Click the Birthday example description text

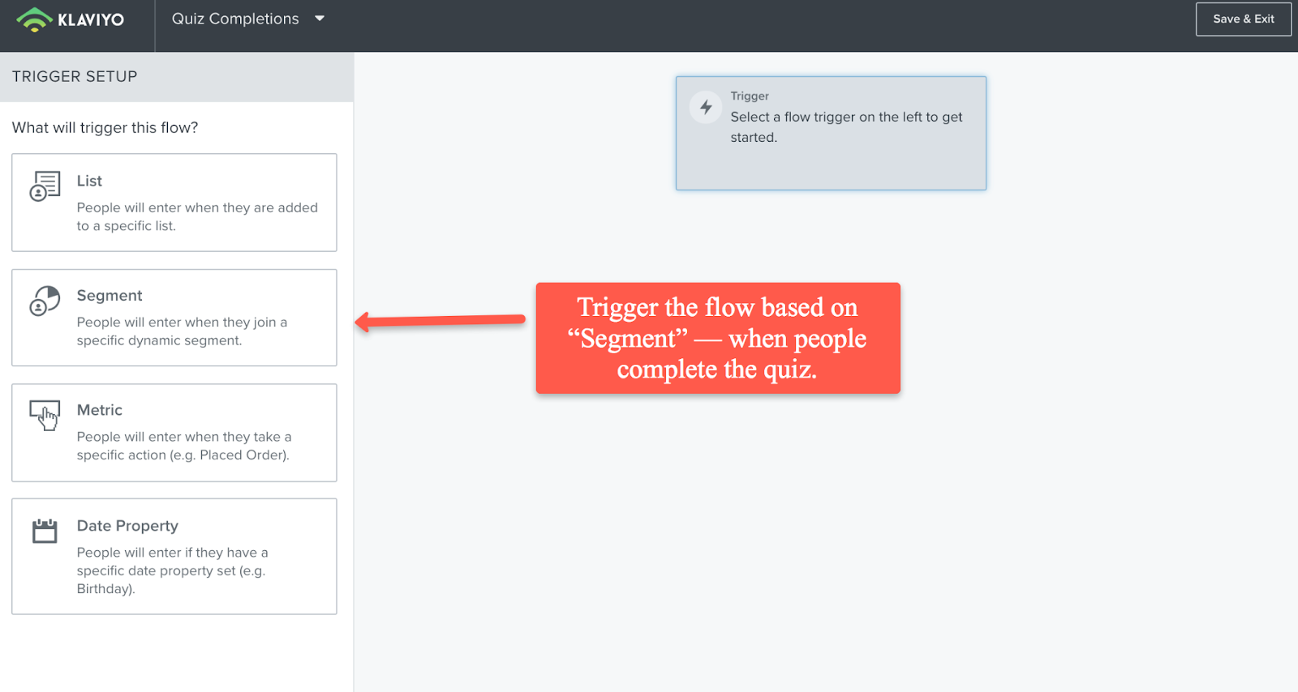click(172, 570)
